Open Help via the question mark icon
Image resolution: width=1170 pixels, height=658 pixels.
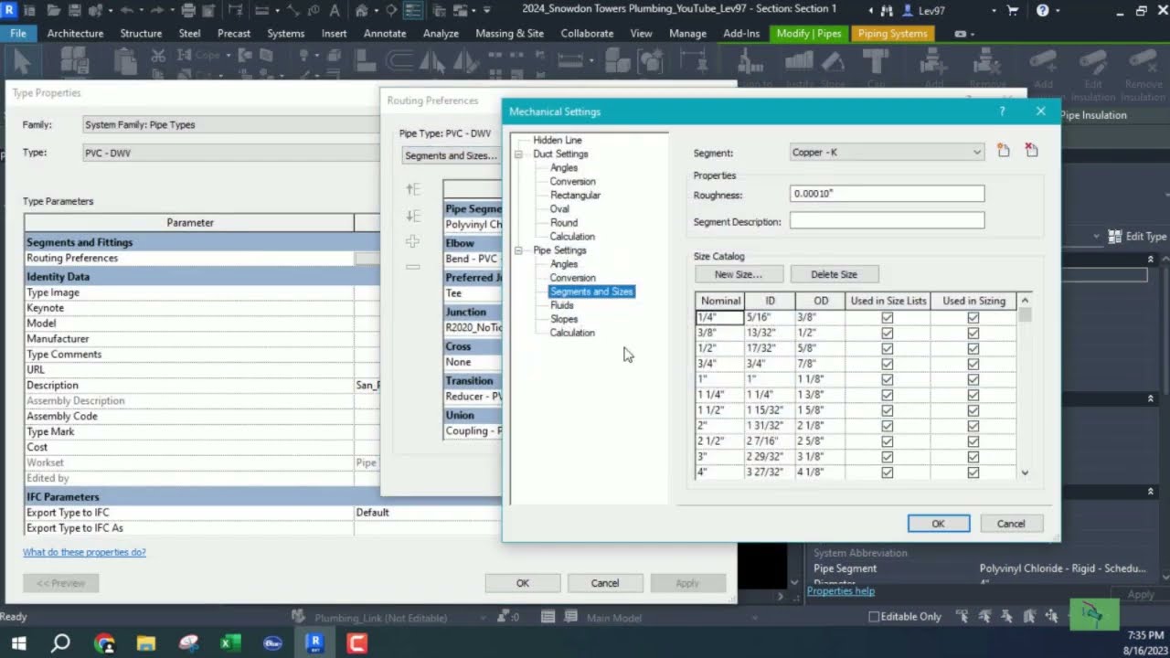click(1043, 10)
